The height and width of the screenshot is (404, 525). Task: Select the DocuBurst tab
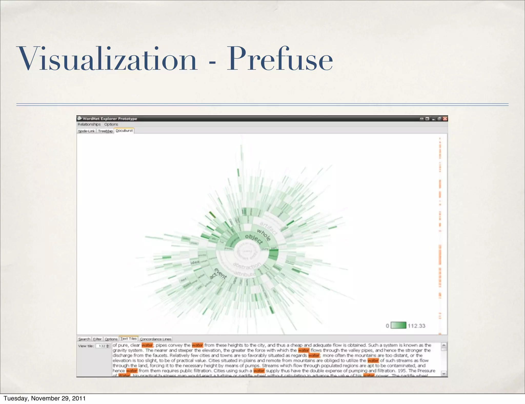click(124, 131)
